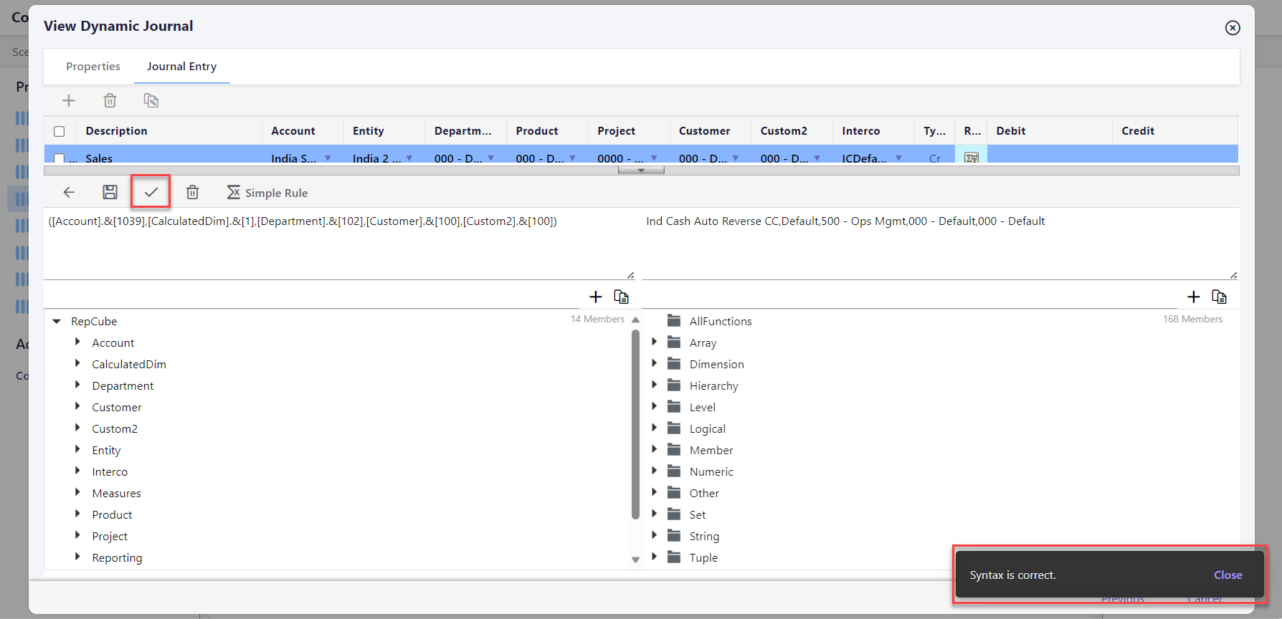Delete the rule using the lower trash icon
Screen dimensions: 1282x619
coord(192,192)
